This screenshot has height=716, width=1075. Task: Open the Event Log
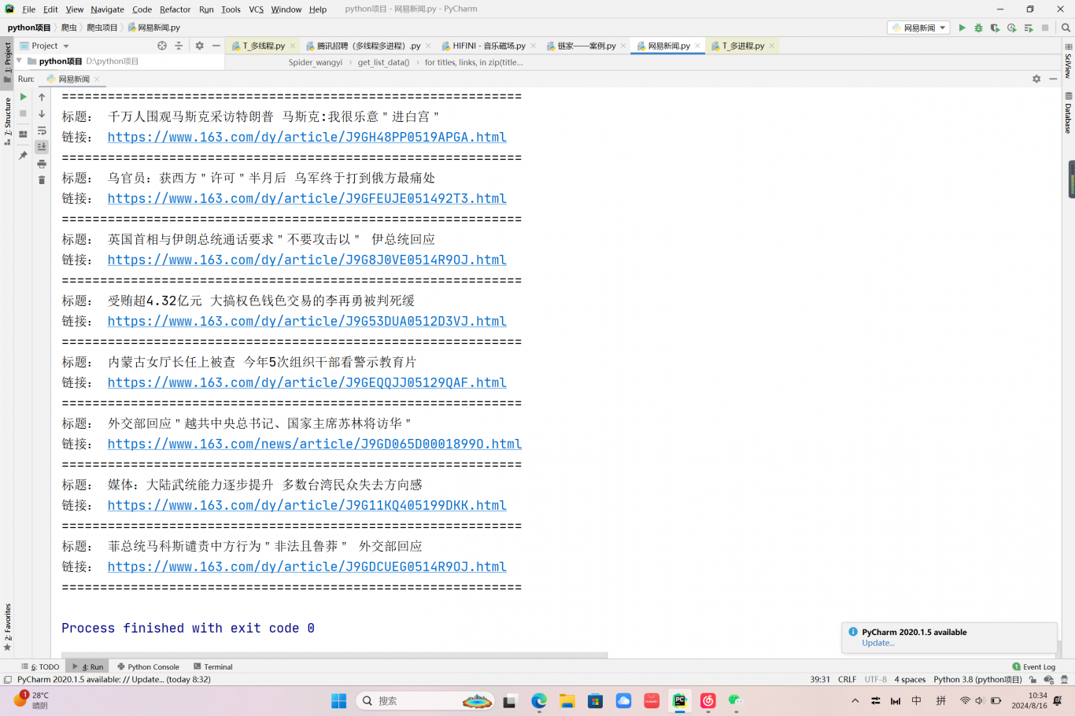(1034, 666)
